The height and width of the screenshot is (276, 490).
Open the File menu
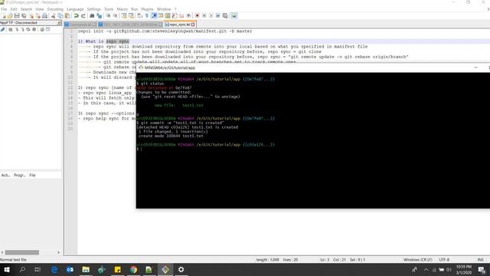4,9
